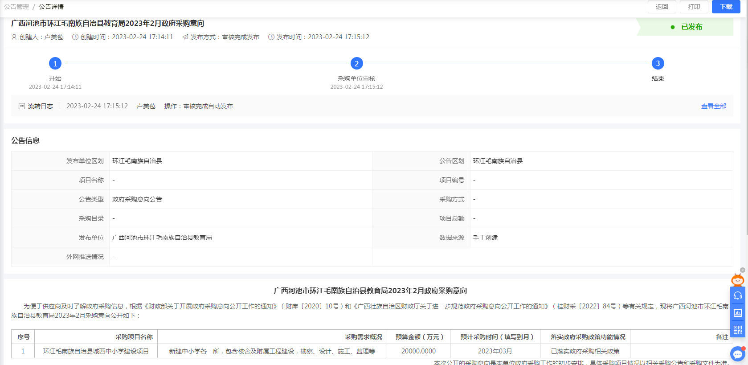Click the 返回 button
748x365 pixels.
(662, 7)
